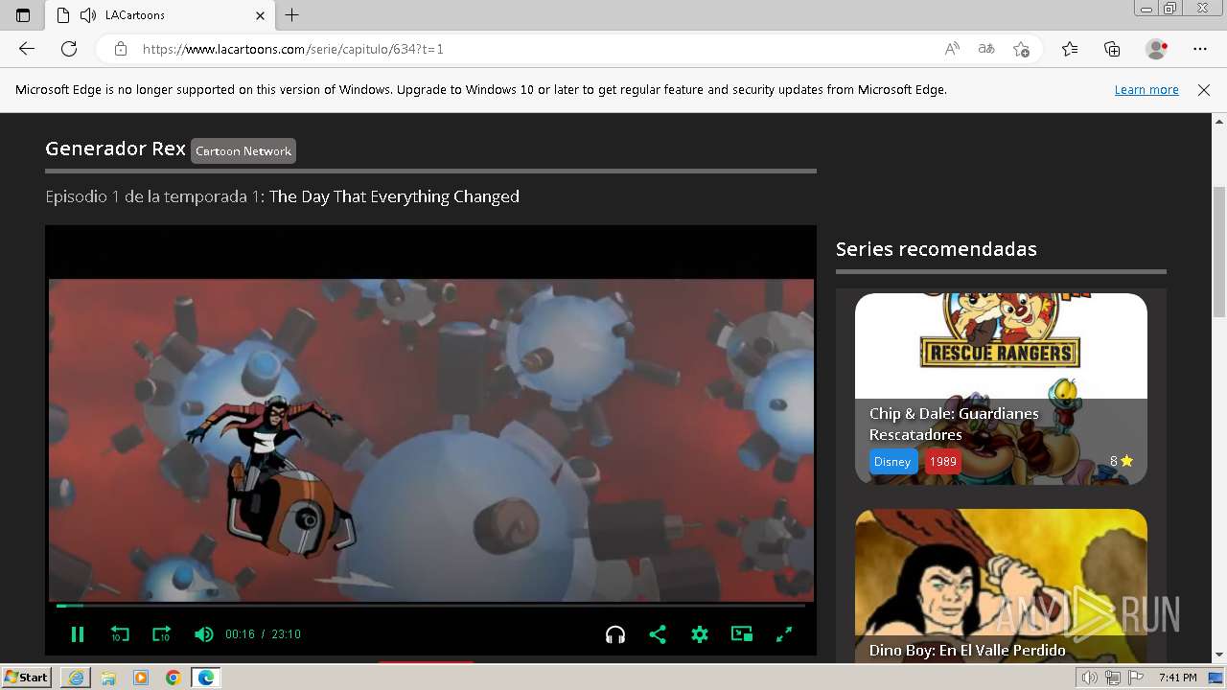The width and height of the screenshot is (1227, 690).
Task: Open tab actions menu
Action: [23, 15]
